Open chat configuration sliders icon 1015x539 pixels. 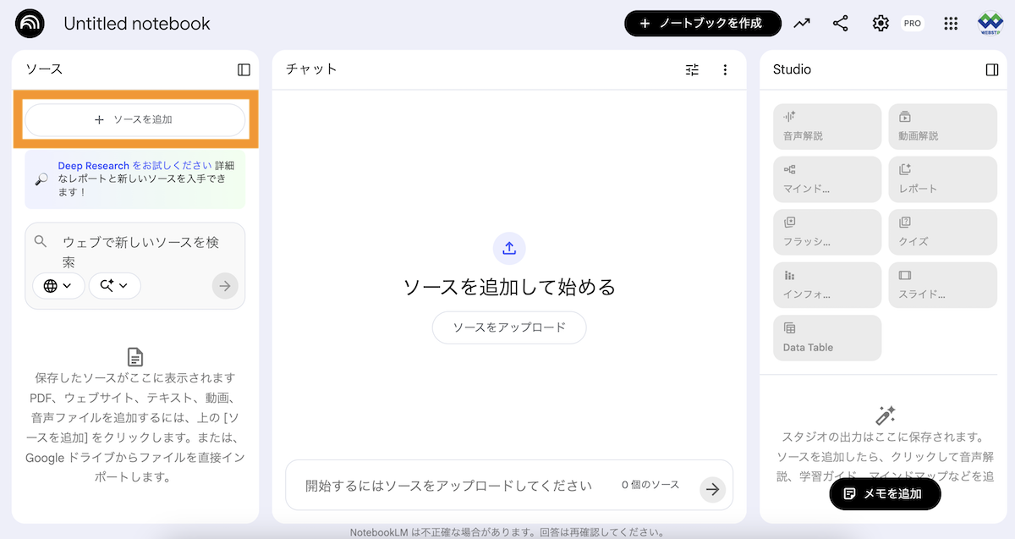pyautogui.click(x=692, y=70)
